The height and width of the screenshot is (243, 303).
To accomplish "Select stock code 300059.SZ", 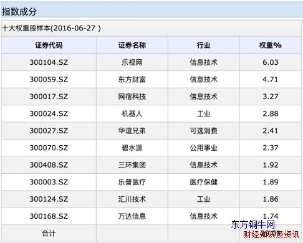I will pyautogui.click(x=49, y=79).
